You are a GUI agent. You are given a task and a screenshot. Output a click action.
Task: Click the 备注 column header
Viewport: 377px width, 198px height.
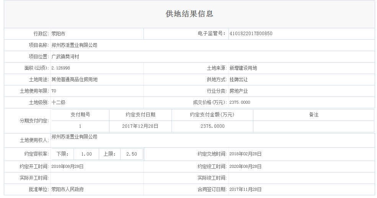click(x=314, y=115)
